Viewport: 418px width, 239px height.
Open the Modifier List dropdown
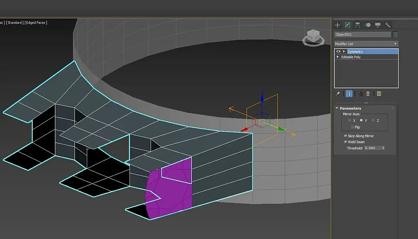coord(366,44)
